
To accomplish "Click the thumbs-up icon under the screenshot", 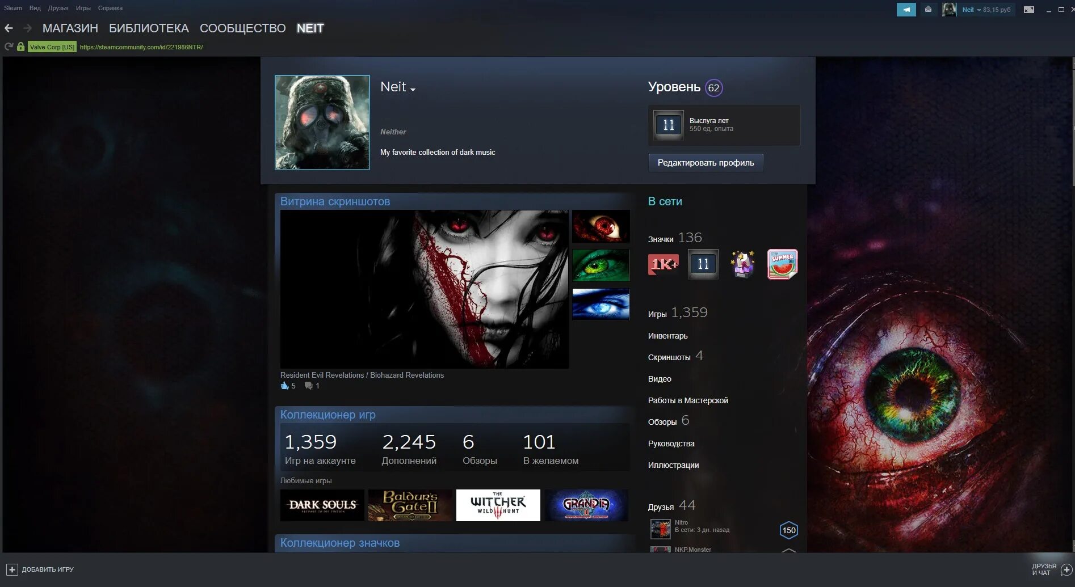I will pos(284,386).
